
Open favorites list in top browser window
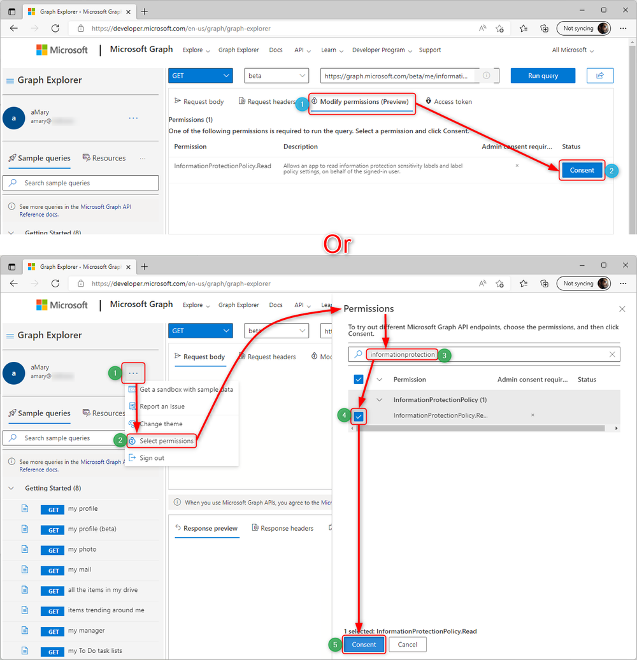524,28
